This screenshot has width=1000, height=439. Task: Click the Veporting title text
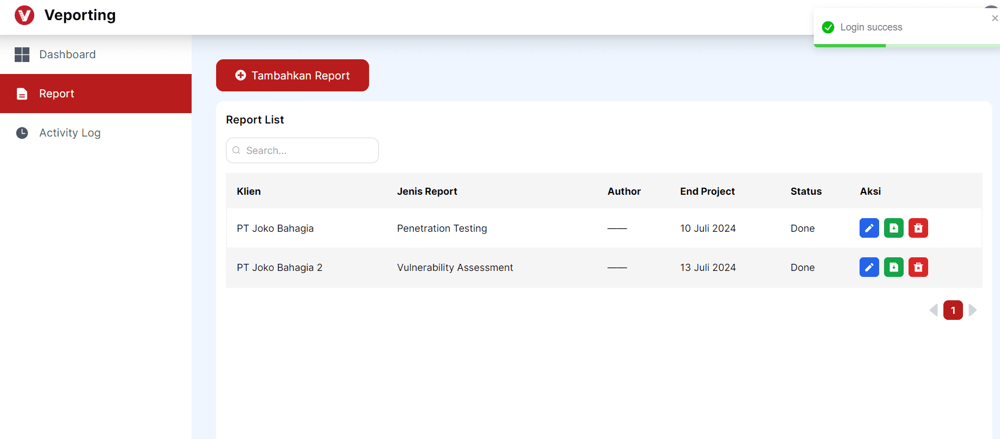(80, 15)
